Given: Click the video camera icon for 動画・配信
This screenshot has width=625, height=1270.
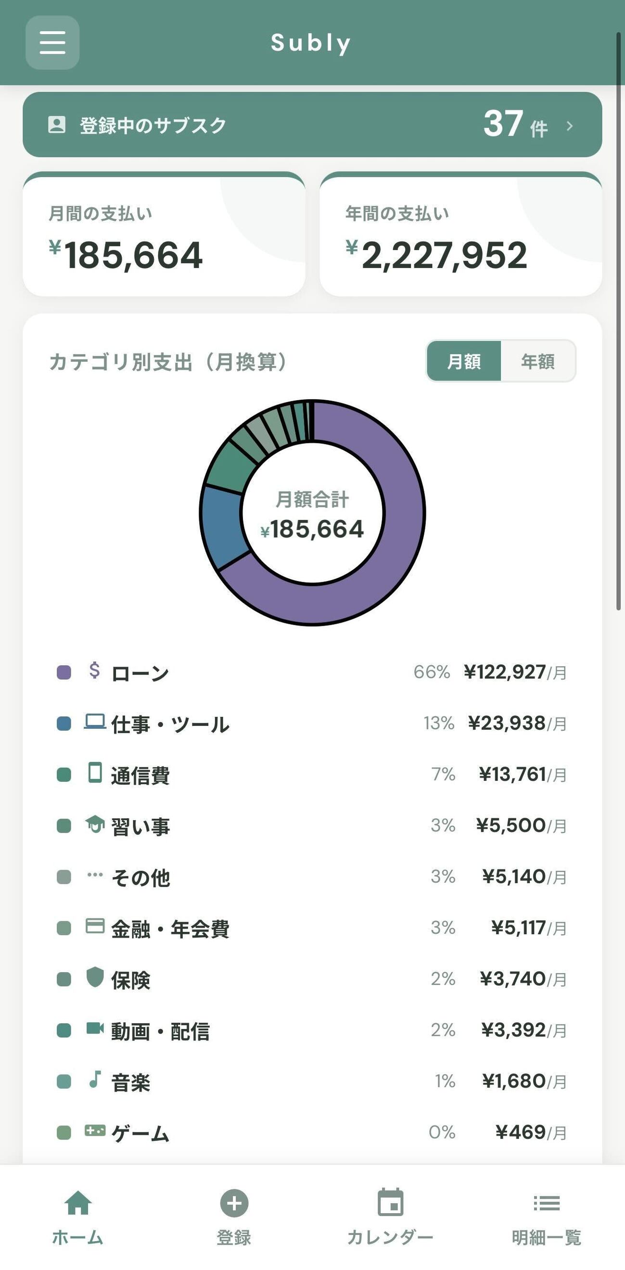Looking at the screenshot, I should [x=95, y=1029].
